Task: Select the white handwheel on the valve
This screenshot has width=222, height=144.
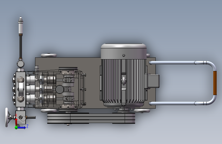Action: tap(6, 118)
